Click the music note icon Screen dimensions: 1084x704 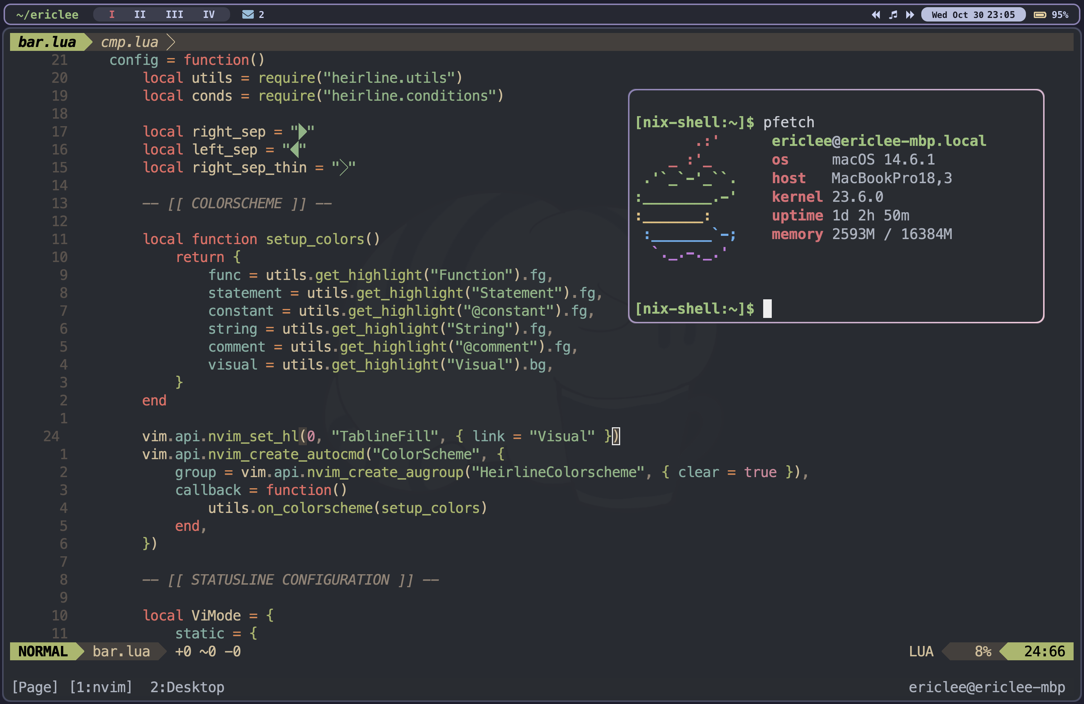click(x=893, y=15)
